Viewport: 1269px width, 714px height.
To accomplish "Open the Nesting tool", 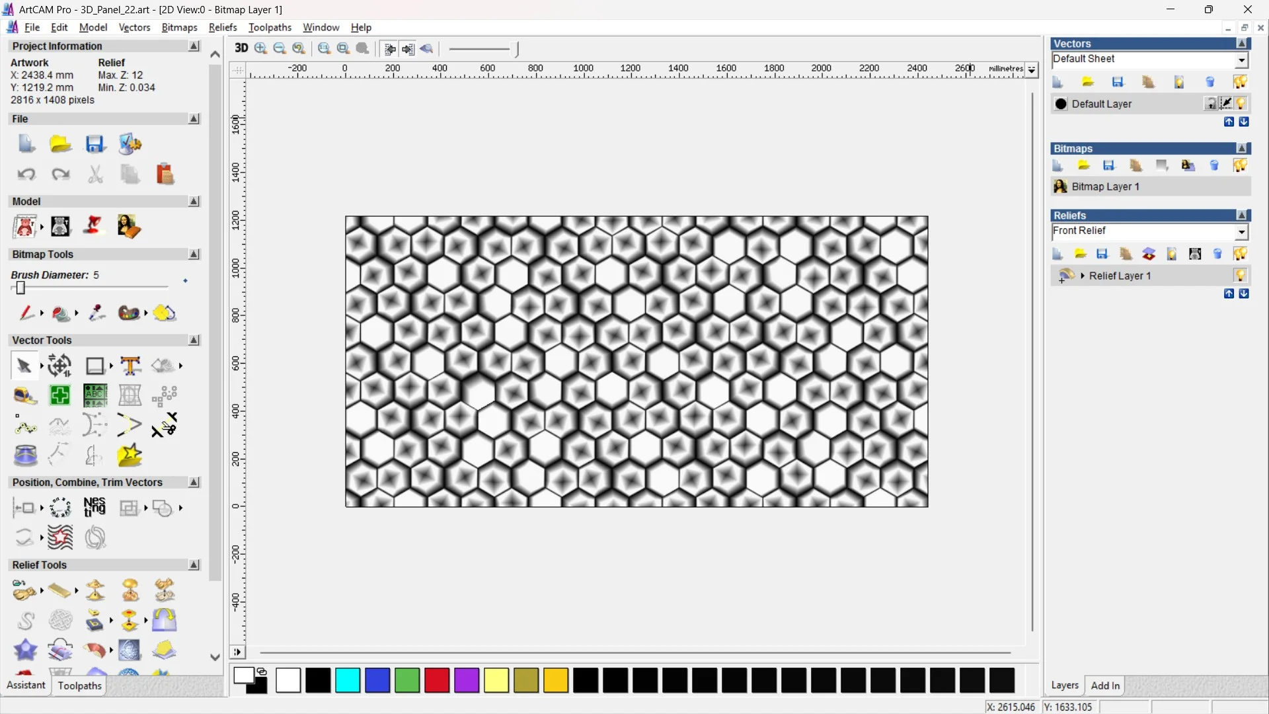I will tap(95, 508).
